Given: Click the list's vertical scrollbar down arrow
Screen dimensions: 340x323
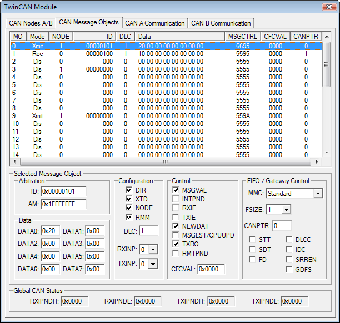Looking at the screenshot, I should click(327, 154).
